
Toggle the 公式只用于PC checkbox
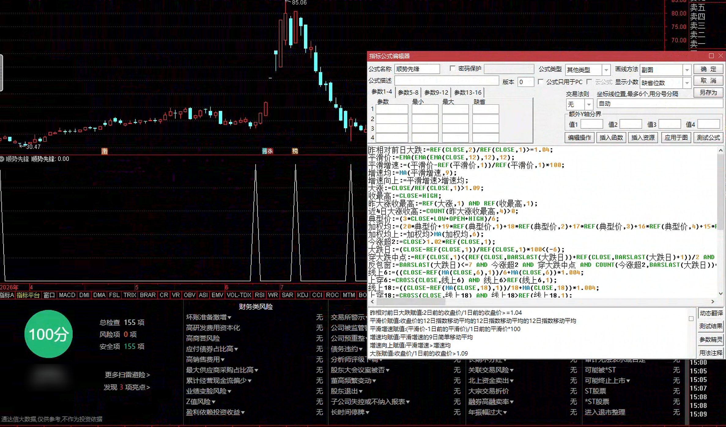point(541,82)
